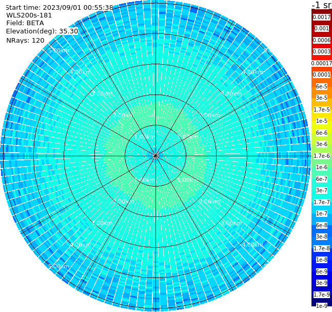Click the 3e-5 colorbar tick label
The height and width of the screenshot is (312, 332).
[x=322, y=98]
